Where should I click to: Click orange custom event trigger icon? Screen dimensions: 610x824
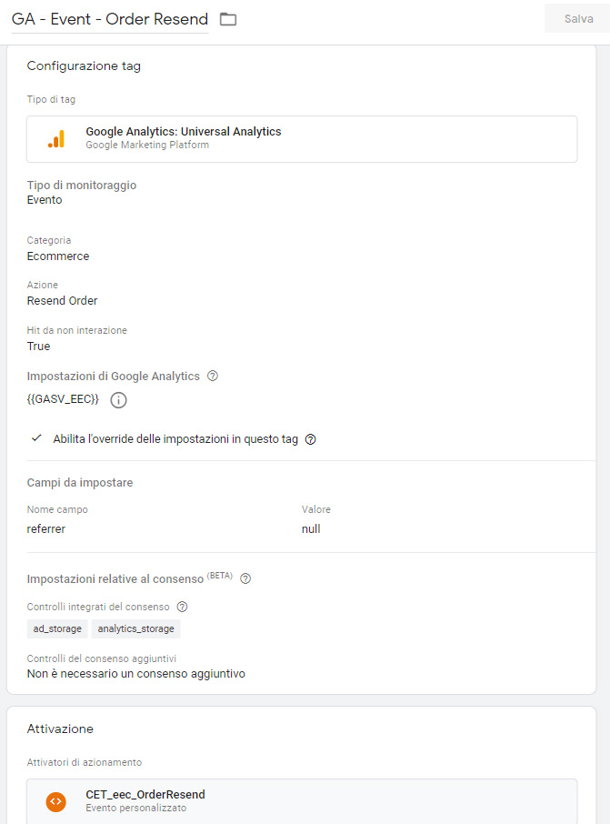[56, 801]
